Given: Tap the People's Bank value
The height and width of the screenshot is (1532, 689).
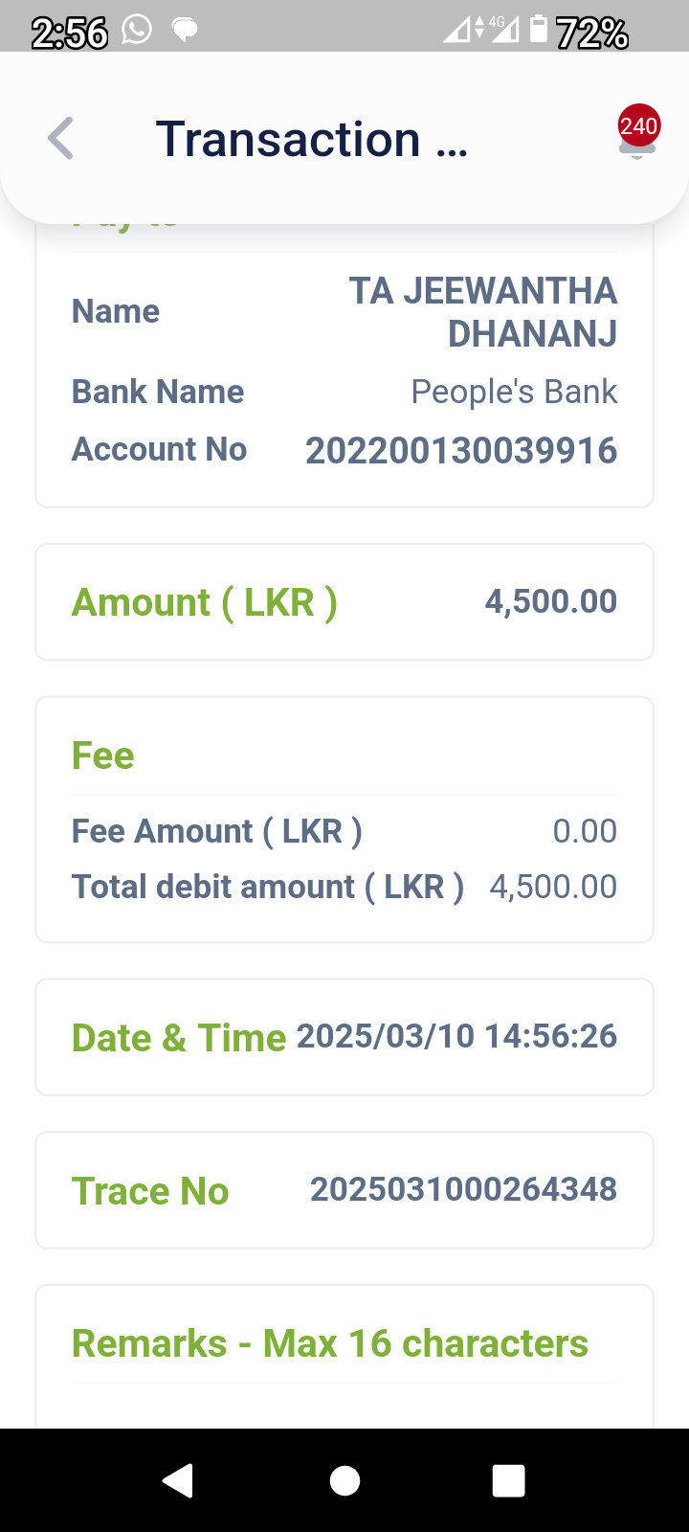Looking at the screenshot, I should click(514, 392).
